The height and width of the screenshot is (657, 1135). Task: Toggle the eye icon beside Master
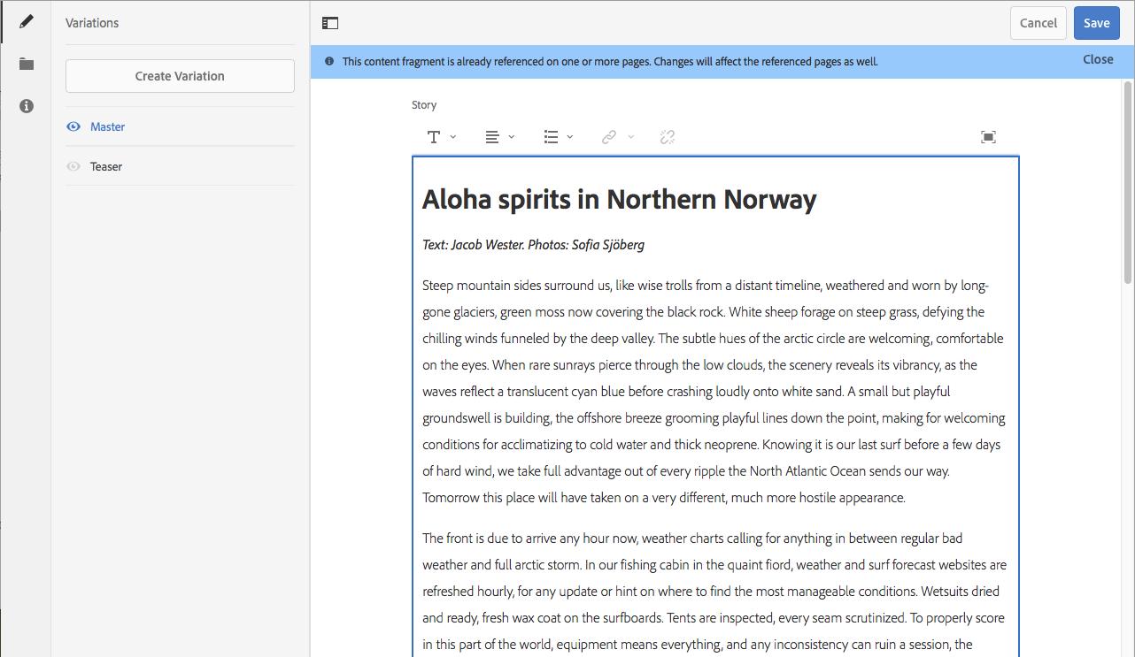[x=74, y=127]
